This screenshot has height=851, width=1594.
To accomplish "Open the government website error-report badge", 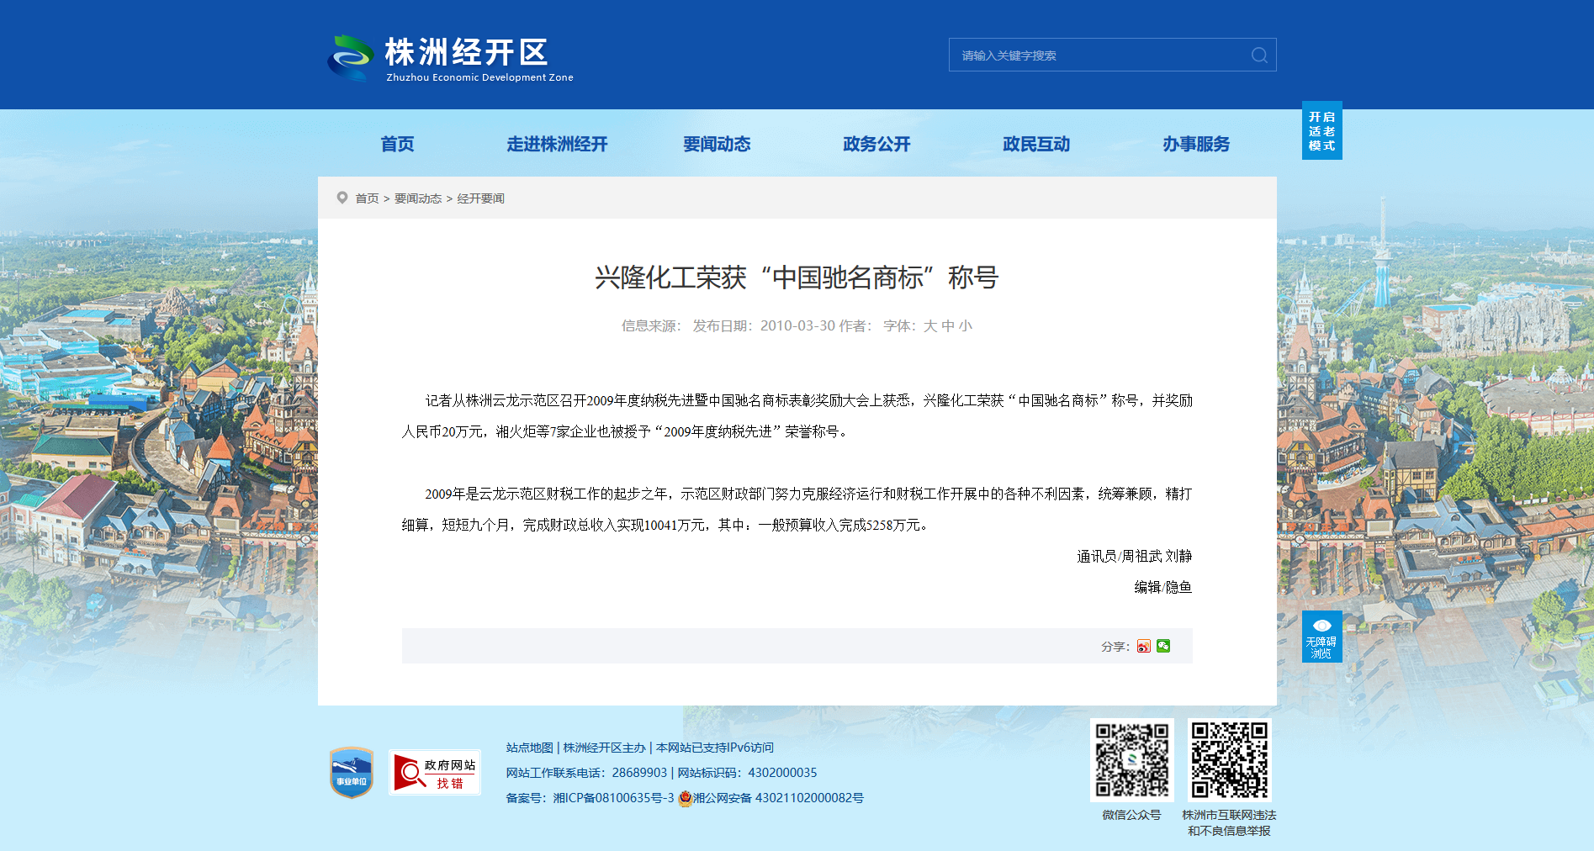I will 435,773.
